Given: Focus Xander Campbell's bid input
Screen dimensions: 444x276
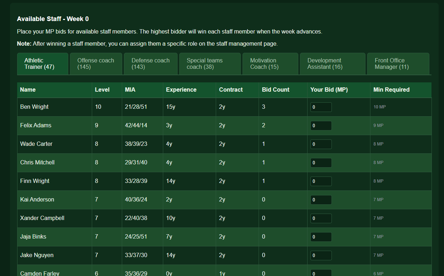Looking at the screenshot, I should coord(321,219).
